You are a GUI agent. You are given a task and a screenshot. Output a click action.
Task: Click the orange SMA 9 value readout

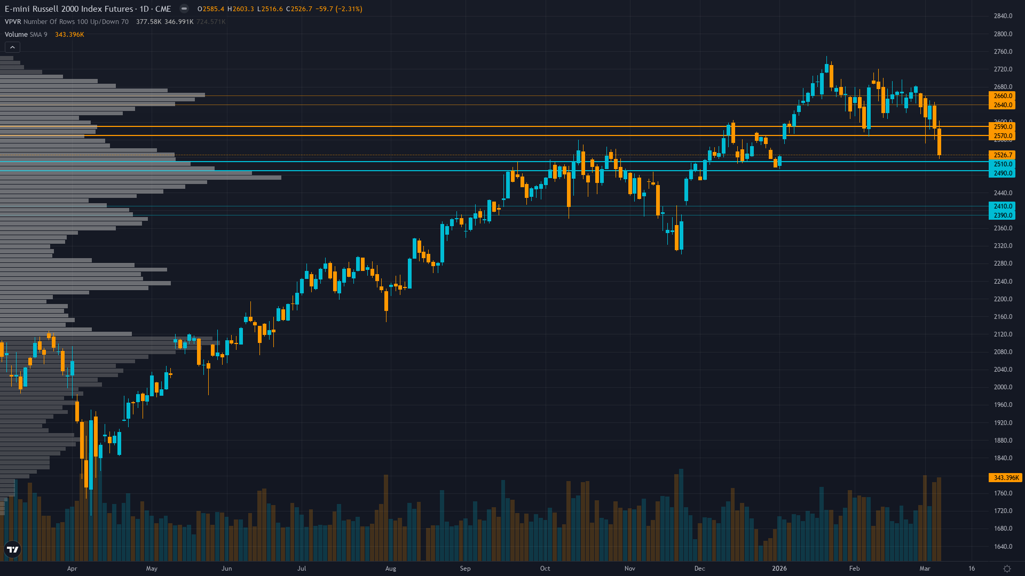tap(69, 34)
